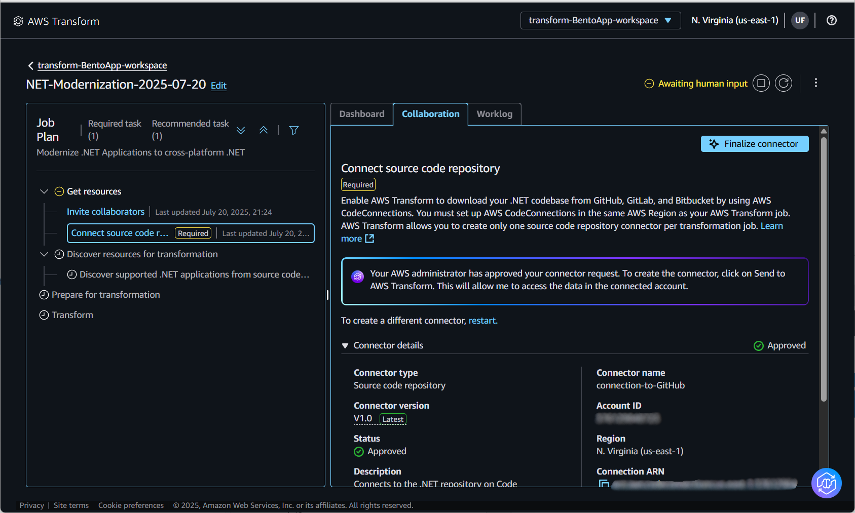Click the clock icon beside Transform step
Image resolution: width=855 pixels, height=513 pixels.
(44, 315)
